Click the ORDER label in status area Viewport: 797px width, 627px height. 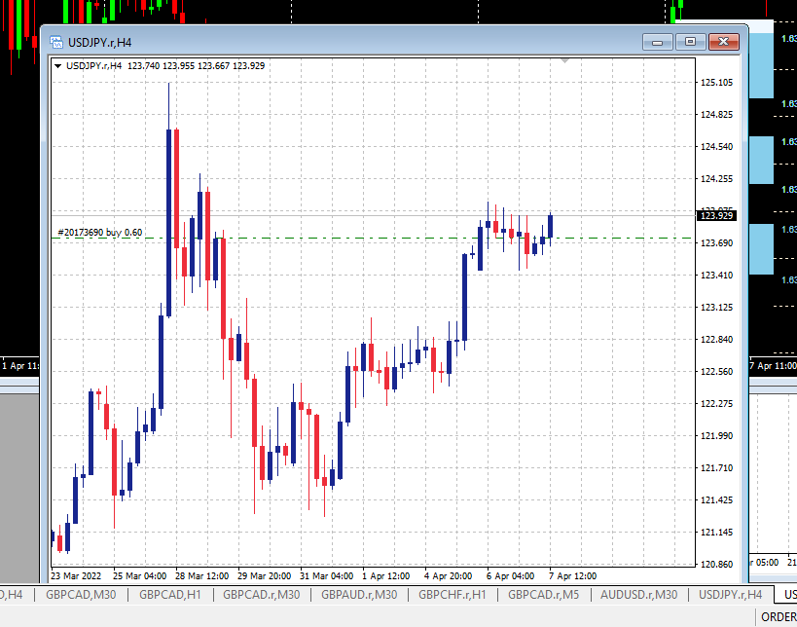pyautogui.click(x=779, y=617)
